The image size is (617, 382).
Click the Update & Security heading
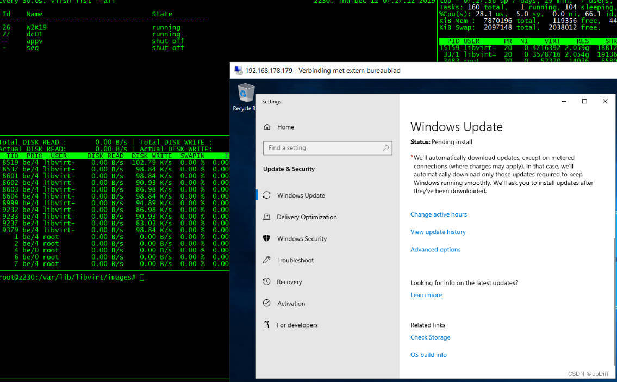pos(289,169)
